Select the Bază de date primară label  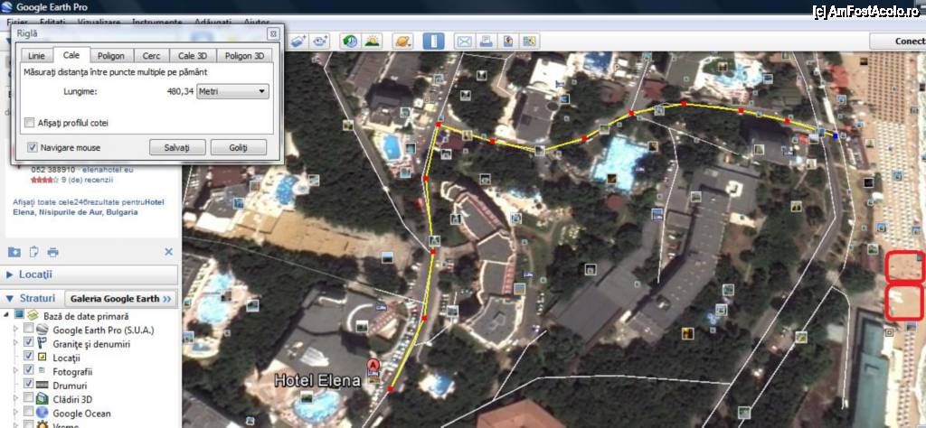[x=86, y=316]
